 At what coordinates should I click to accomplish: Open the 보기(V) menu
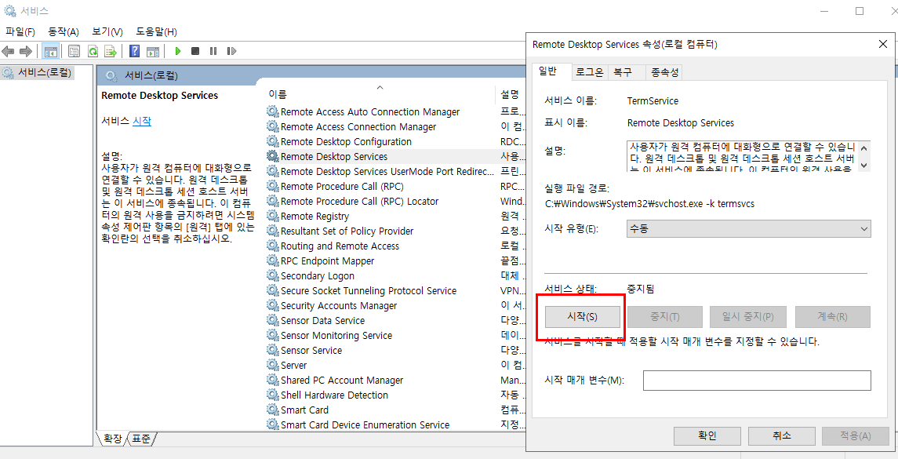pos(107,31)
